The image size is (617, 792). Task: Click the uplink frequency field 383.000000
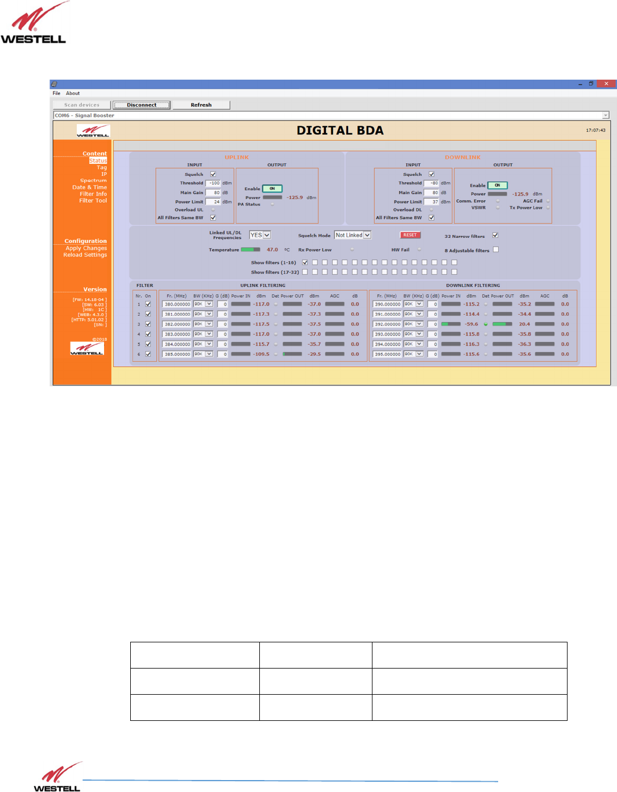[177, 334]
